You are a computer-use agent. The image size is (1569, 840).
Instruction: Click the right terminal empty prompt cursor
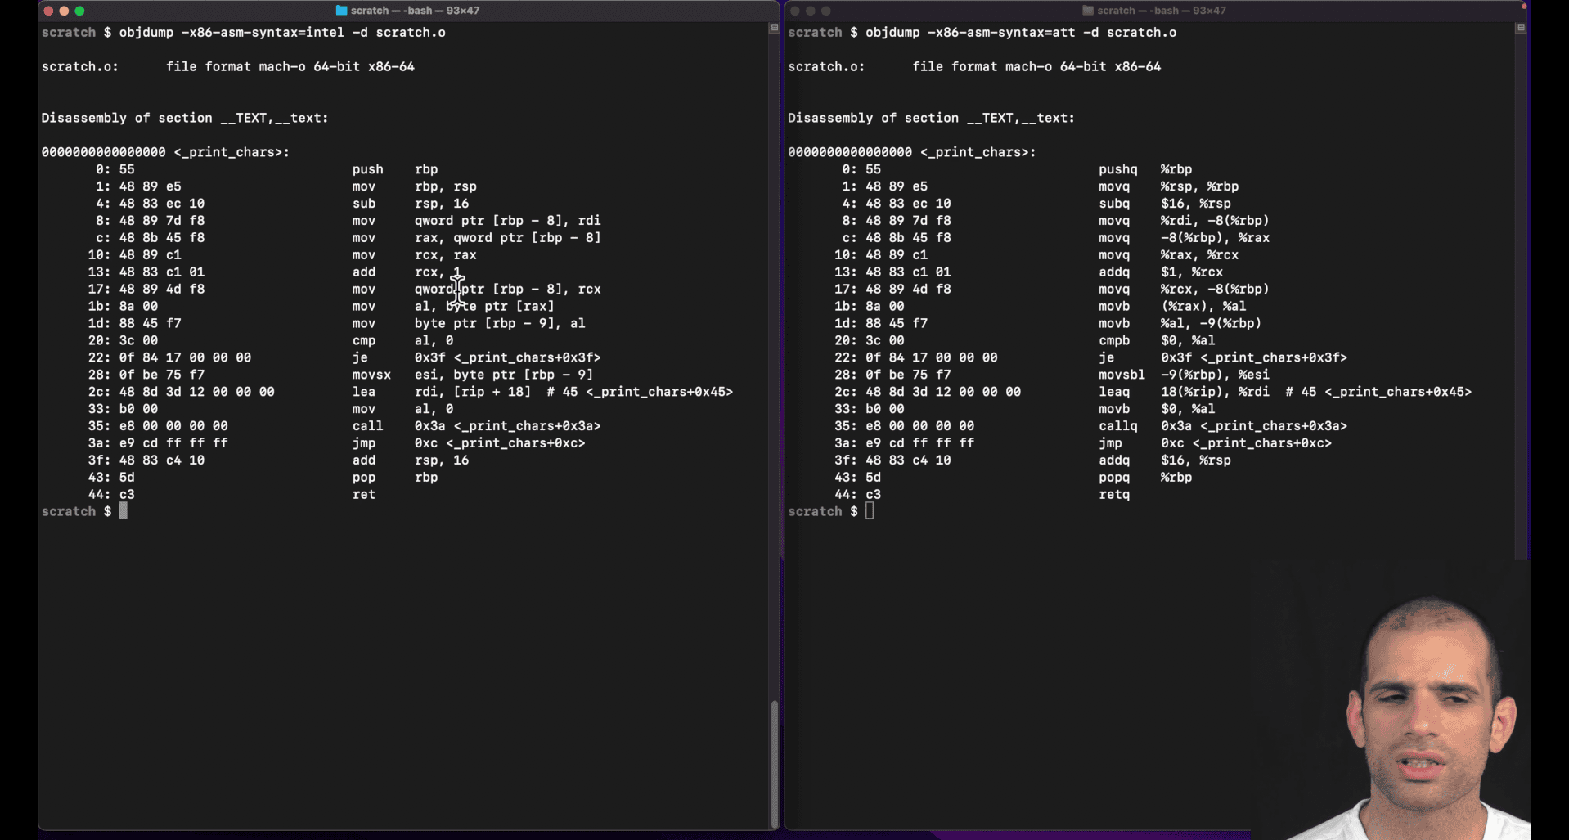(x=869, y=511)
